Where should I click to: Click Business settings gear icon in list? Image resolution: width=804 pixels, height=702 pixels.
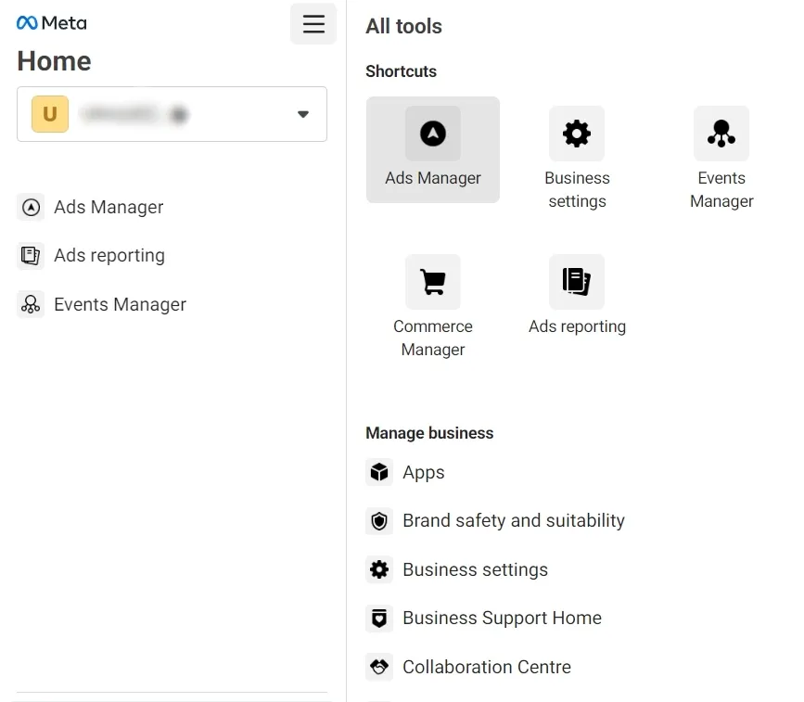(379, 569)
